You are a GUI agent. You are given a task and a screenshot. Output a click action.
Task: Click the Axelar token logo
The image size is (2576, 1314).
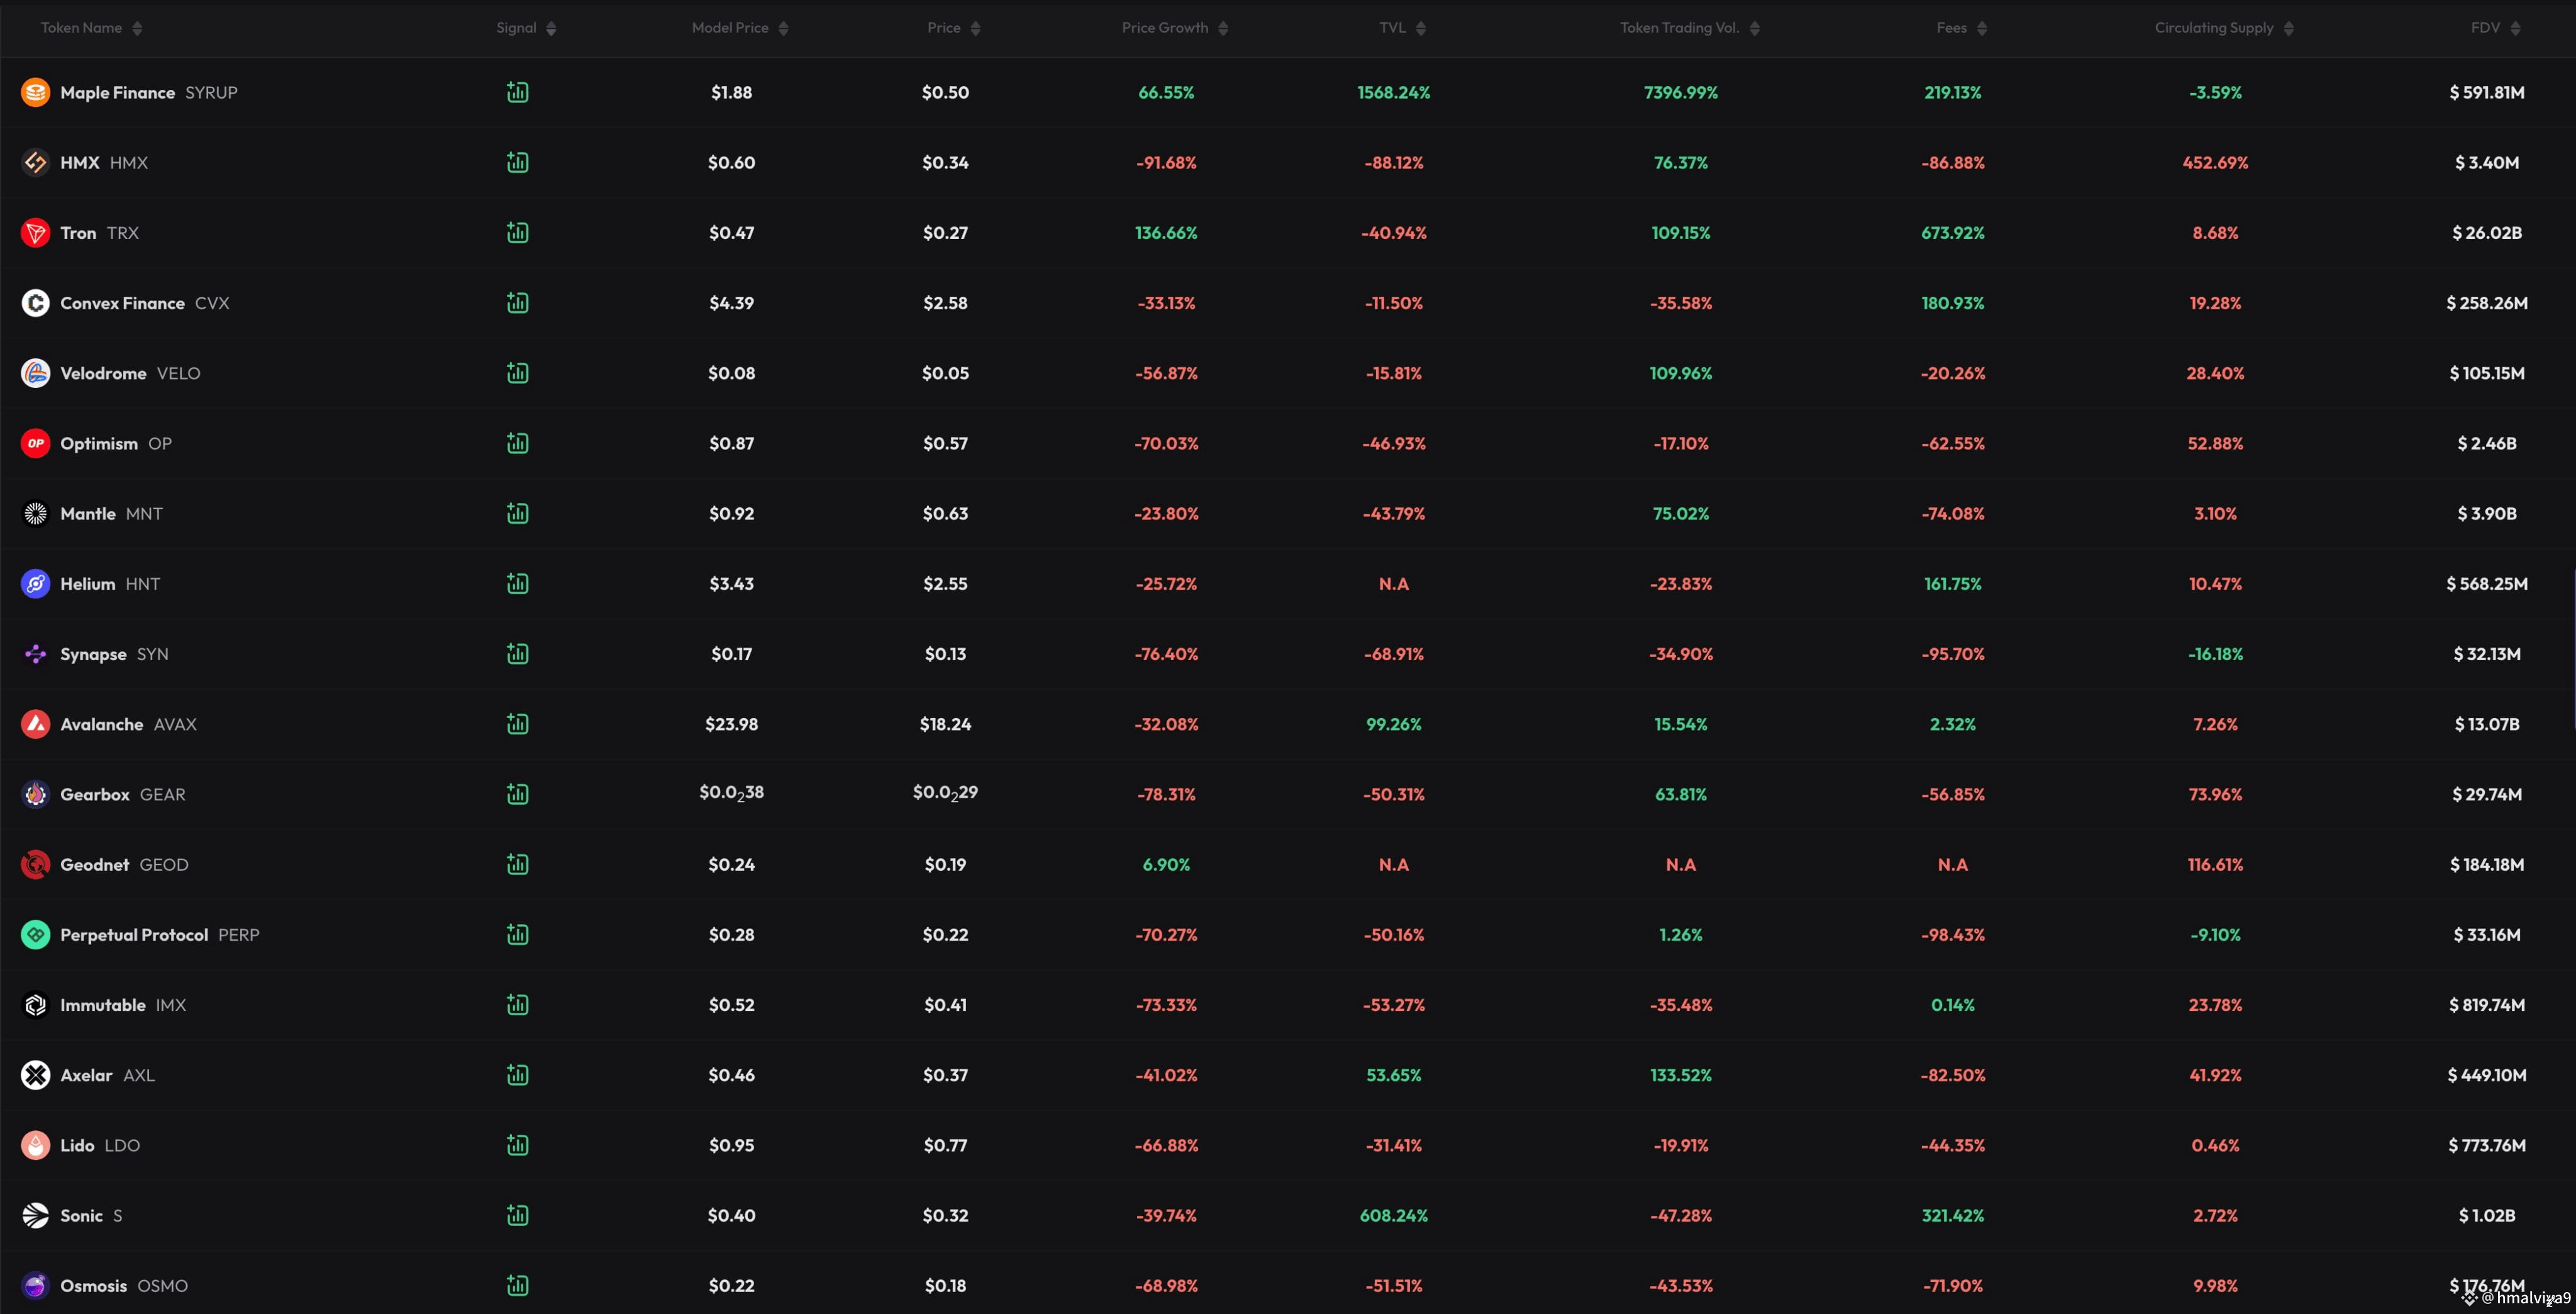pyautogui.click(x=36, y=1075)
